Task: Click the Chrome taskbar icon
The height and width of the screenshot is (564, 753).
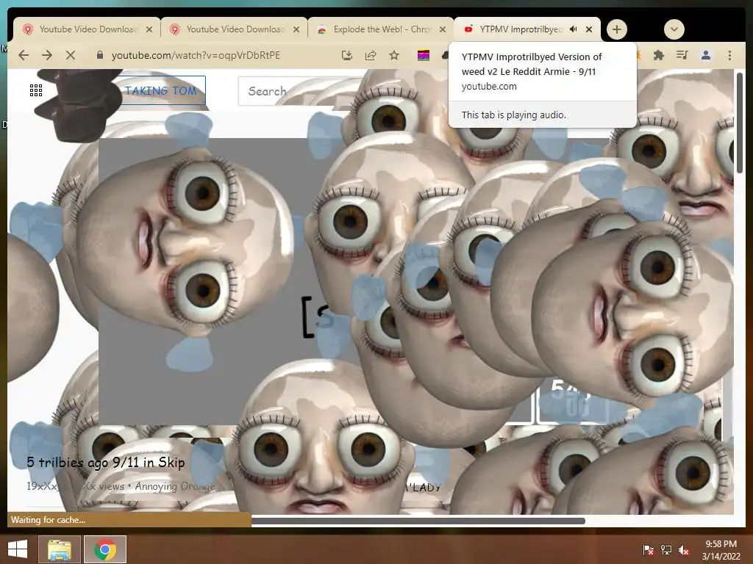Action: point(105,549)
